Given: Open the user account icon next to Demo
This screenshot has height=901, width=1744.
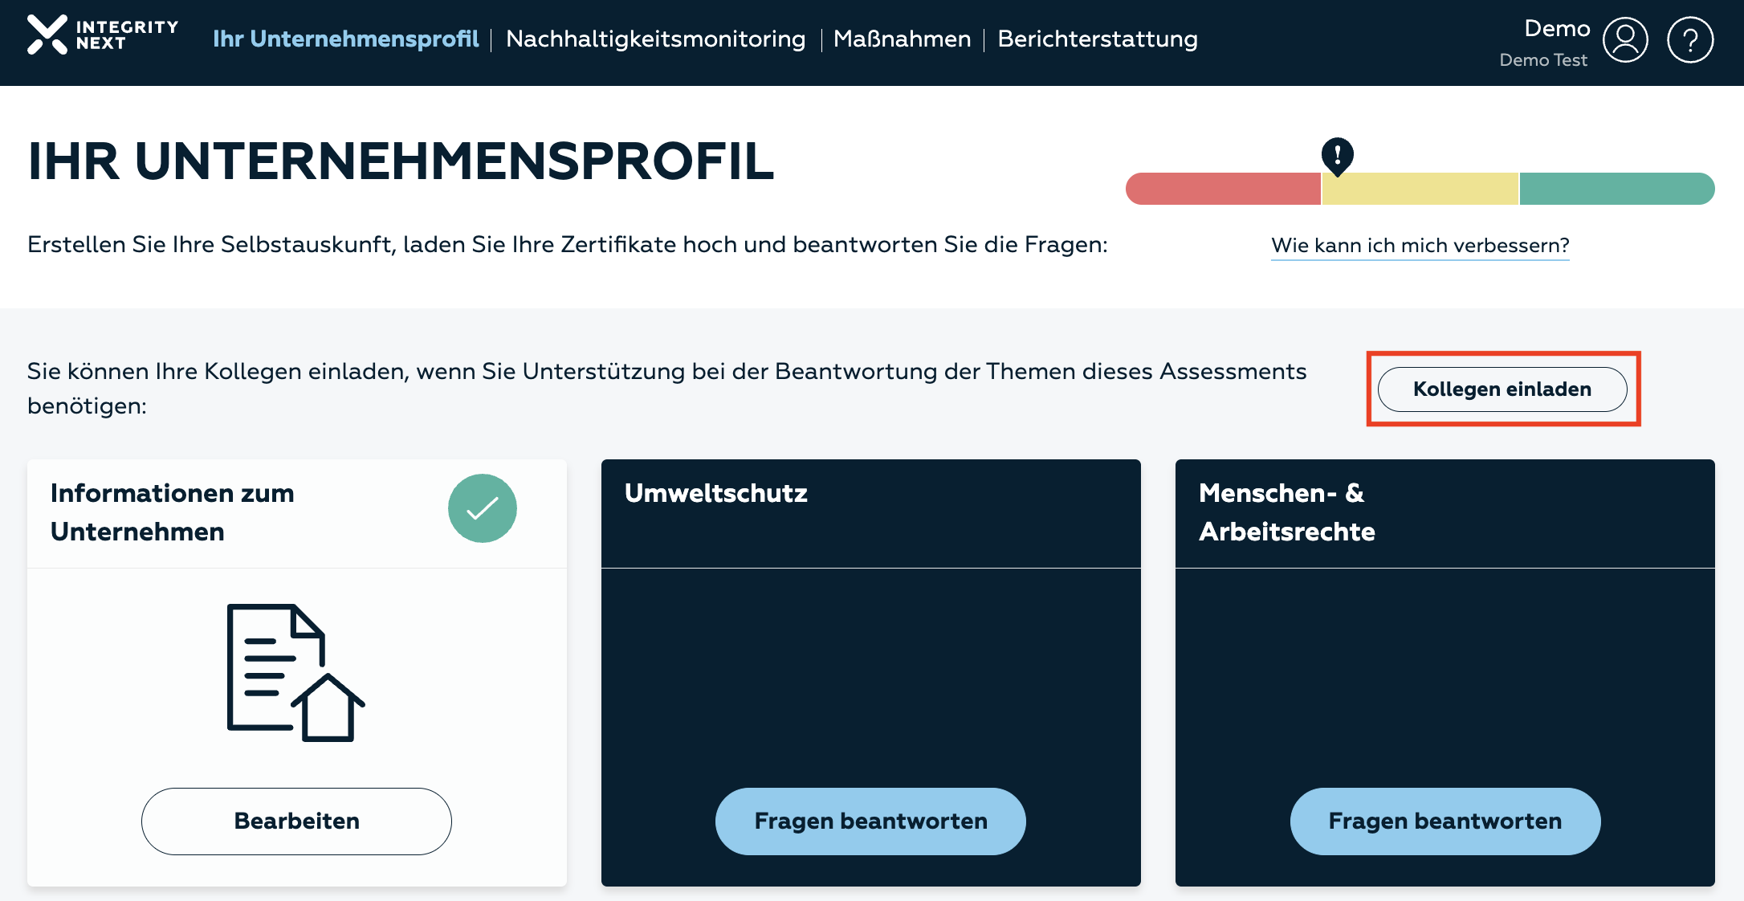Looking at the screenshot, I should tap(1626, 39).
